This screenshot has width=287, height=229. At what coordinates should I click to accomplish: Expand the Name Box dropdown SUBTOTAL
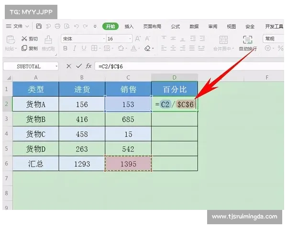[56, 66]
